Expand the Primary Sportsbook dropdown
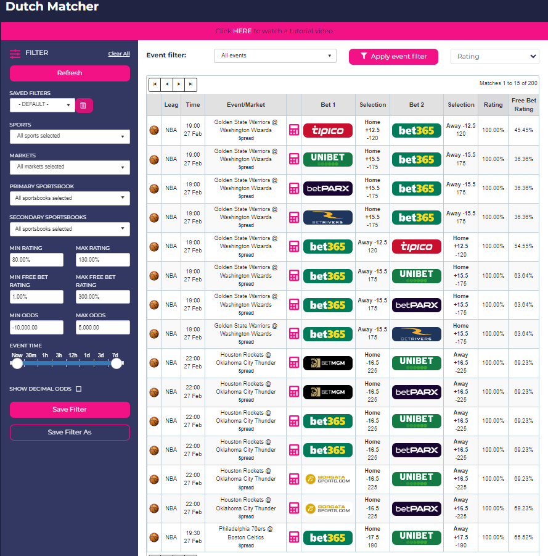 point(70,198)
